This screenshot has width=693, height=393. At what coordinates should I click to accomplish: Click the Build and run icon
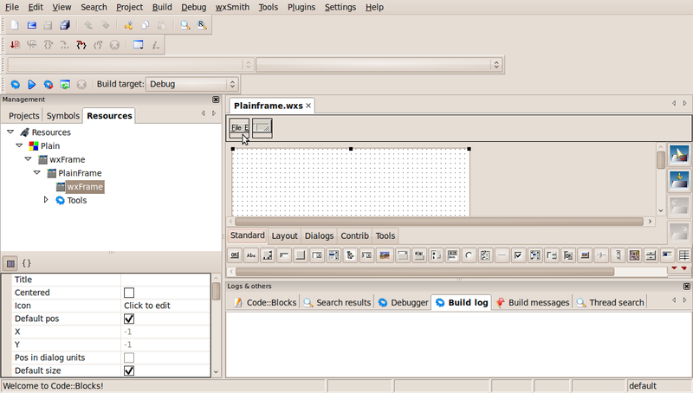tap(49, 84)
